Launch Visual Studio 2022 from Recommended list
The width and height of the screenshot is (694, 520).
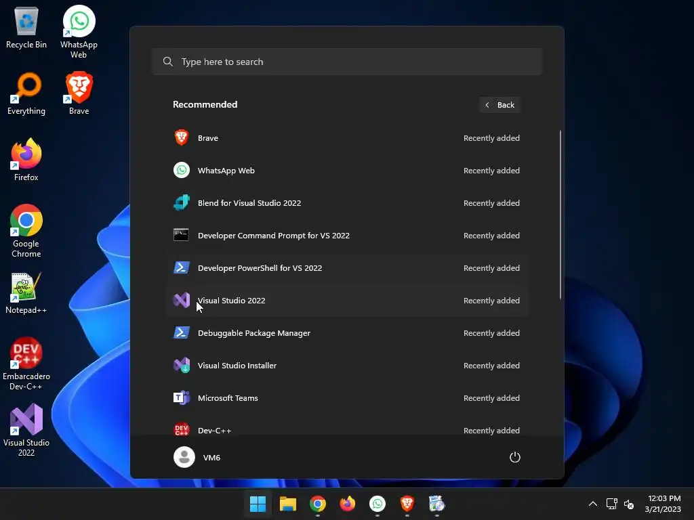[x=347, y=300]
